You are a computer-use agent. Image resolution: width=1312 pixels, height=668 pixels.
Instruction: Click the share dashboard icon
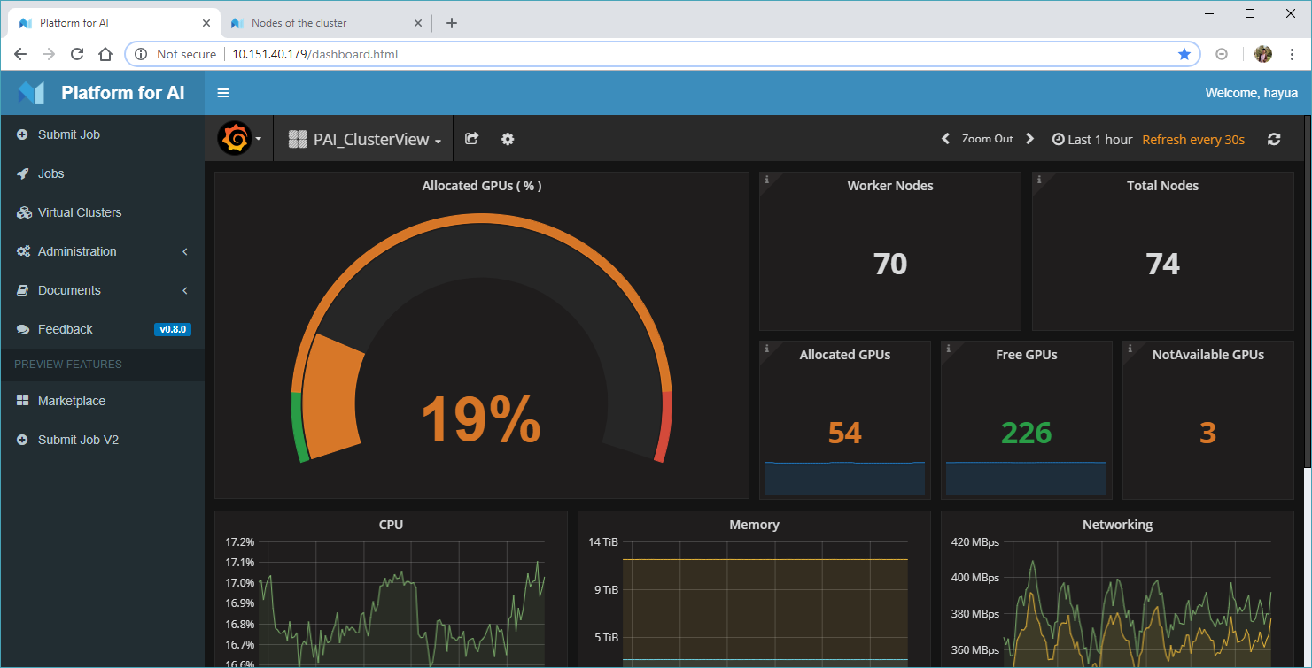[472, 139]
